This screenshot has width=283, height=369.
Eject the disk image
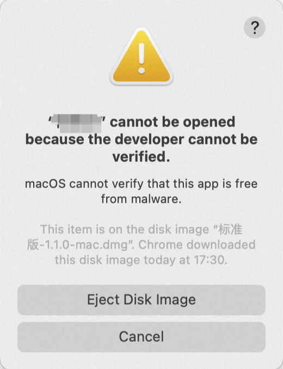[x=141, y=300]
